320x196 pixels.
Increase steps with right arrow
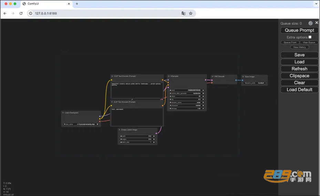click(203, 96)
